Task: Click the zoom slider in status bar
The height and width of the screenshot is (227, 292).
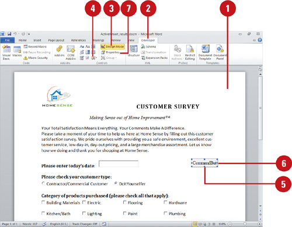Action: click(245, 224)
